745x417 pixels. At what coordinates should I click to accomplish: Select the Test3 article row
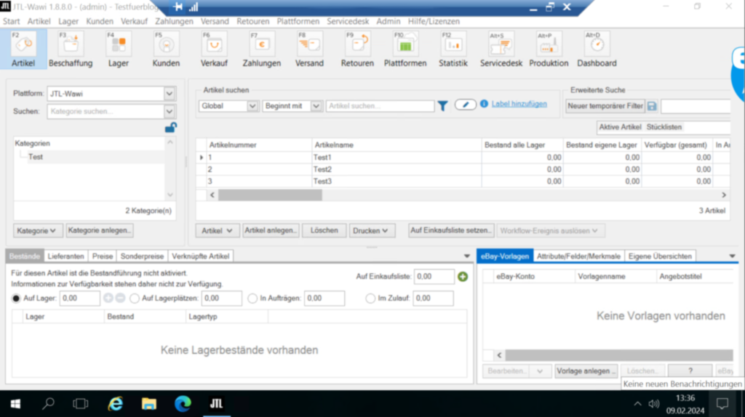pyautogui.click(x=462, y=181)
